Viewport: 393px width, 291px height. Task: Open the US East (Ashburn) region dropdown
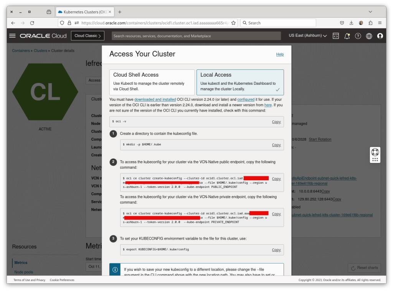307,36
